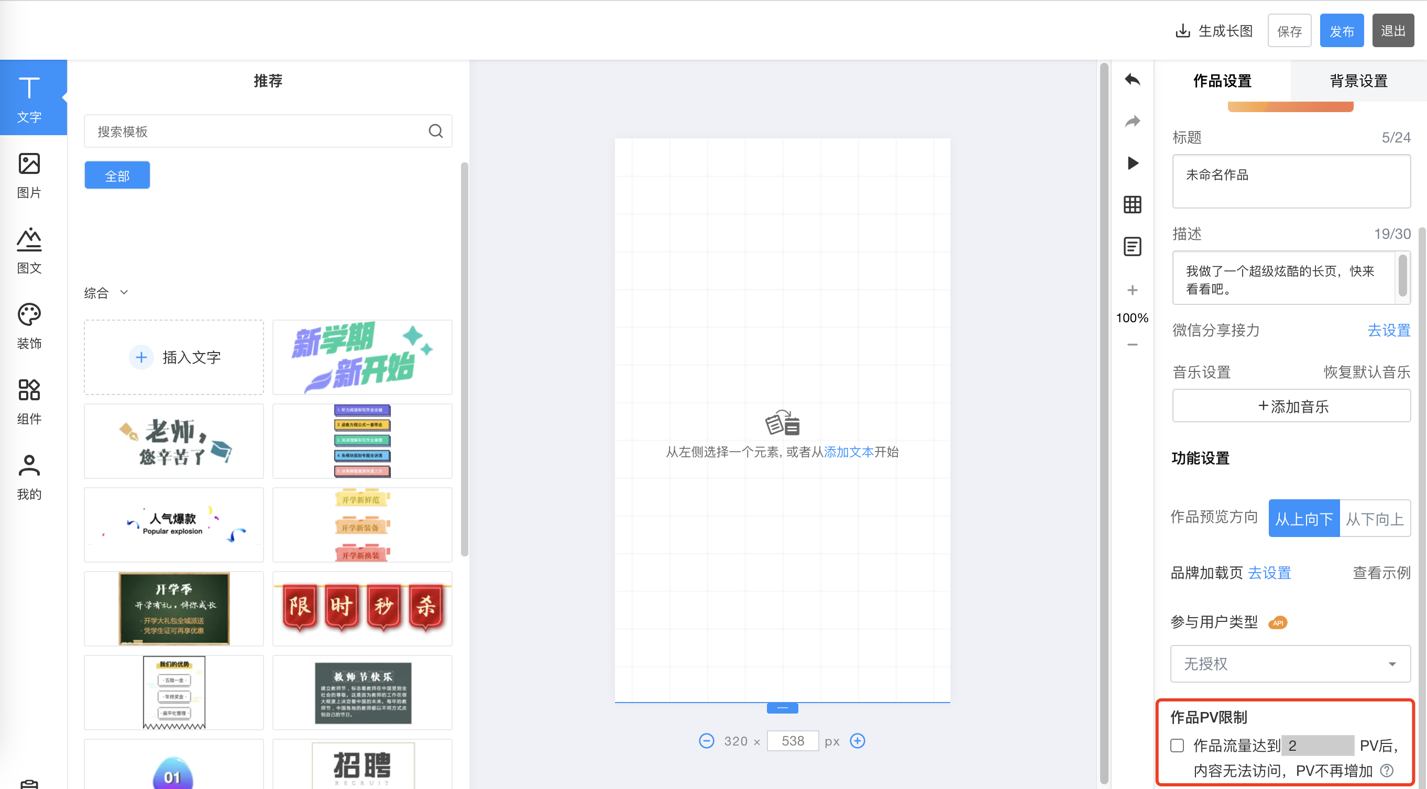Click 去设置 beside 品牌加载页
The image size is (1427, 789).
pyautogui.click(x=1269, y=572)
